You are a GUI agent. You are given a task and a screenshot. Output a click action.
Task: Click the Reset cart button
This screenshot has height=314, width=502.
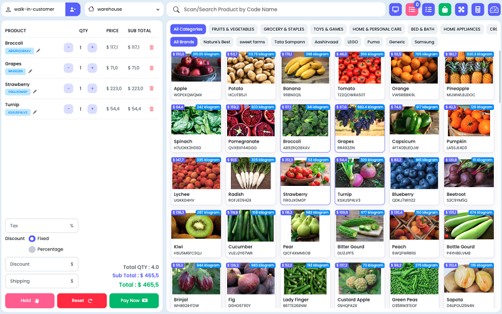[82, 301]
